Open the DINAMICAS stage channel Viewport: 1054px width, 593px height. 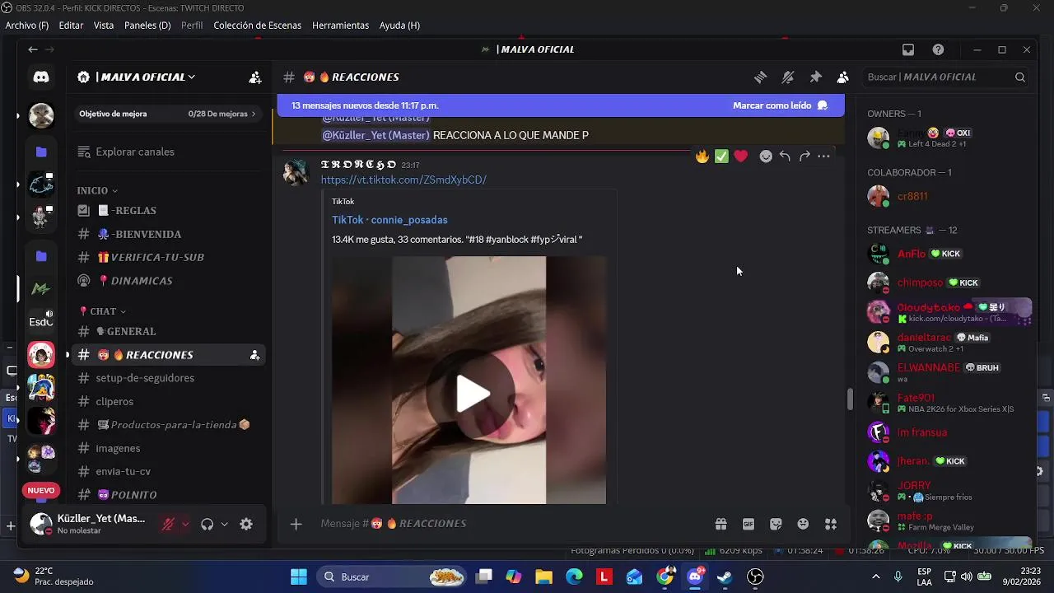click(169, 281)
